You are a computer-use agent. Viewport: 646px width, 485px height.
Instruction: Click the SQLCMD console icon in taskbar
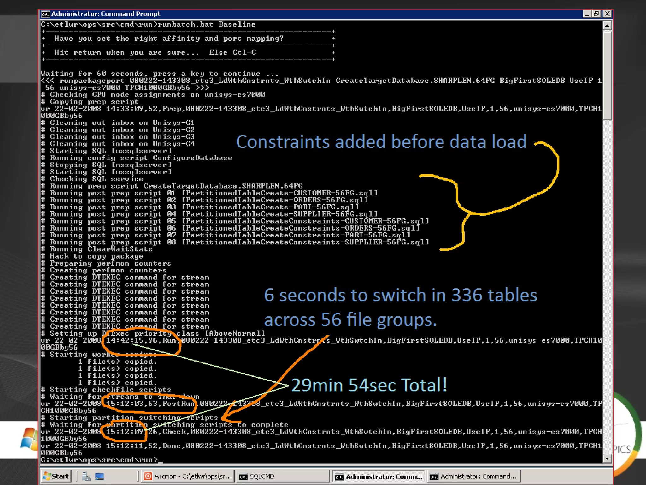pos(243,476)
